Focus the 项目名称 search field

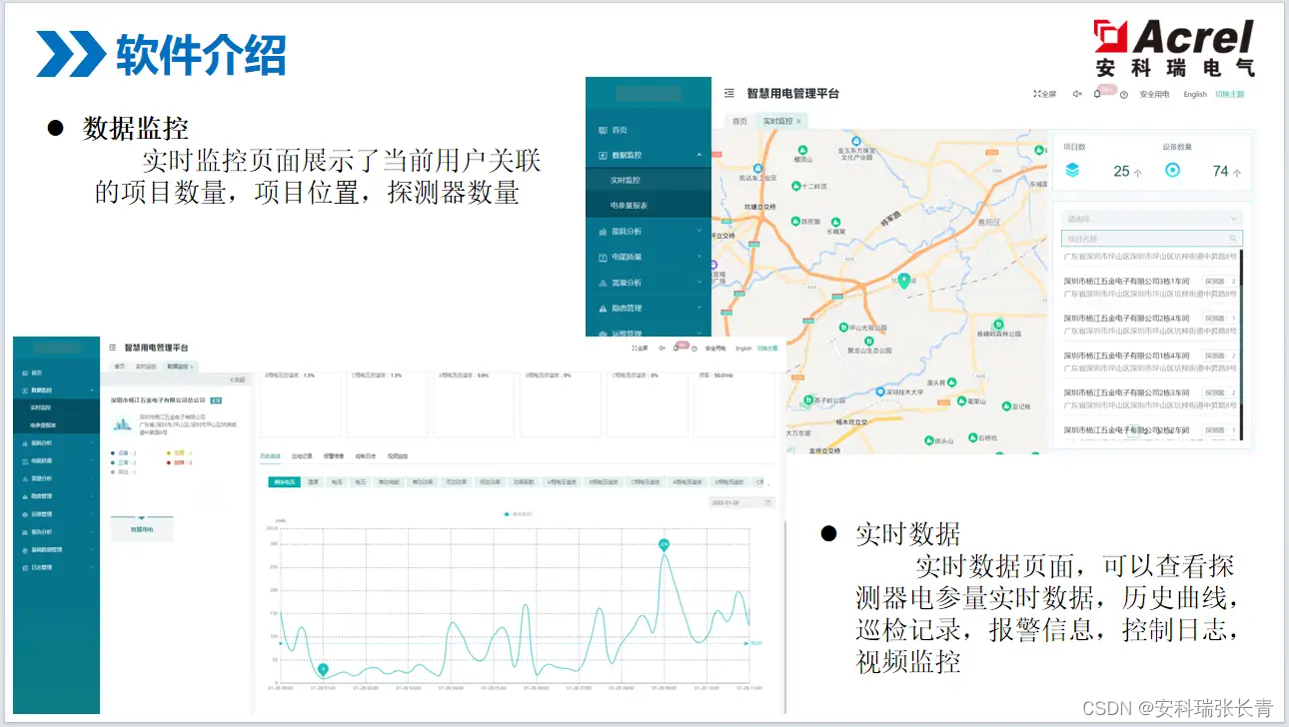tap(1152, 239)
